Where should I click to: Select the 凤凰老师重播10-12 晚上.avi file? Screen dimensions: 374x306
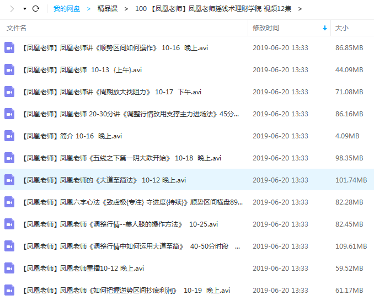pos(83,269)
